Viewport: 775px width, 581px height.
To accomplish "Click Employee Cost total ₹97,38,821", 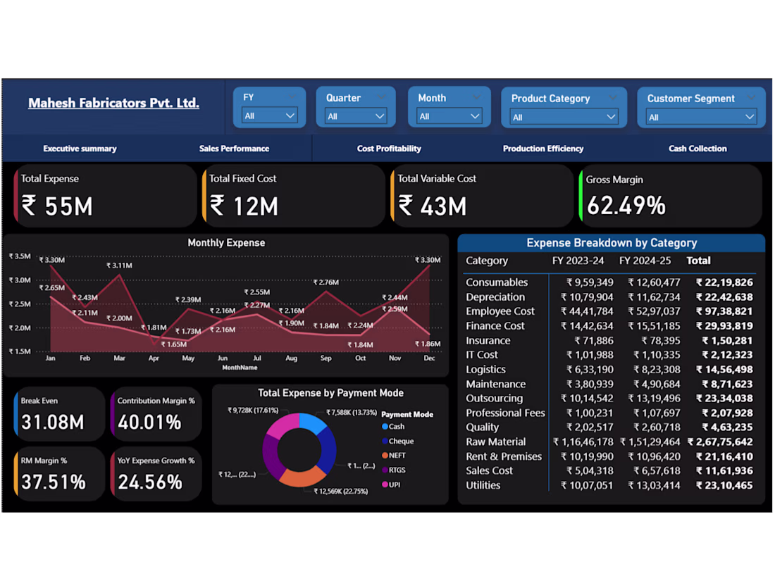I will 724,311.
